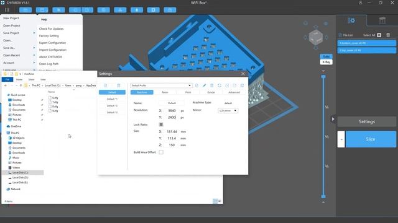398x223 pixels.
Task: Click the arrow below the view cube
Action: pyautogui.click(x=316, y=48)
